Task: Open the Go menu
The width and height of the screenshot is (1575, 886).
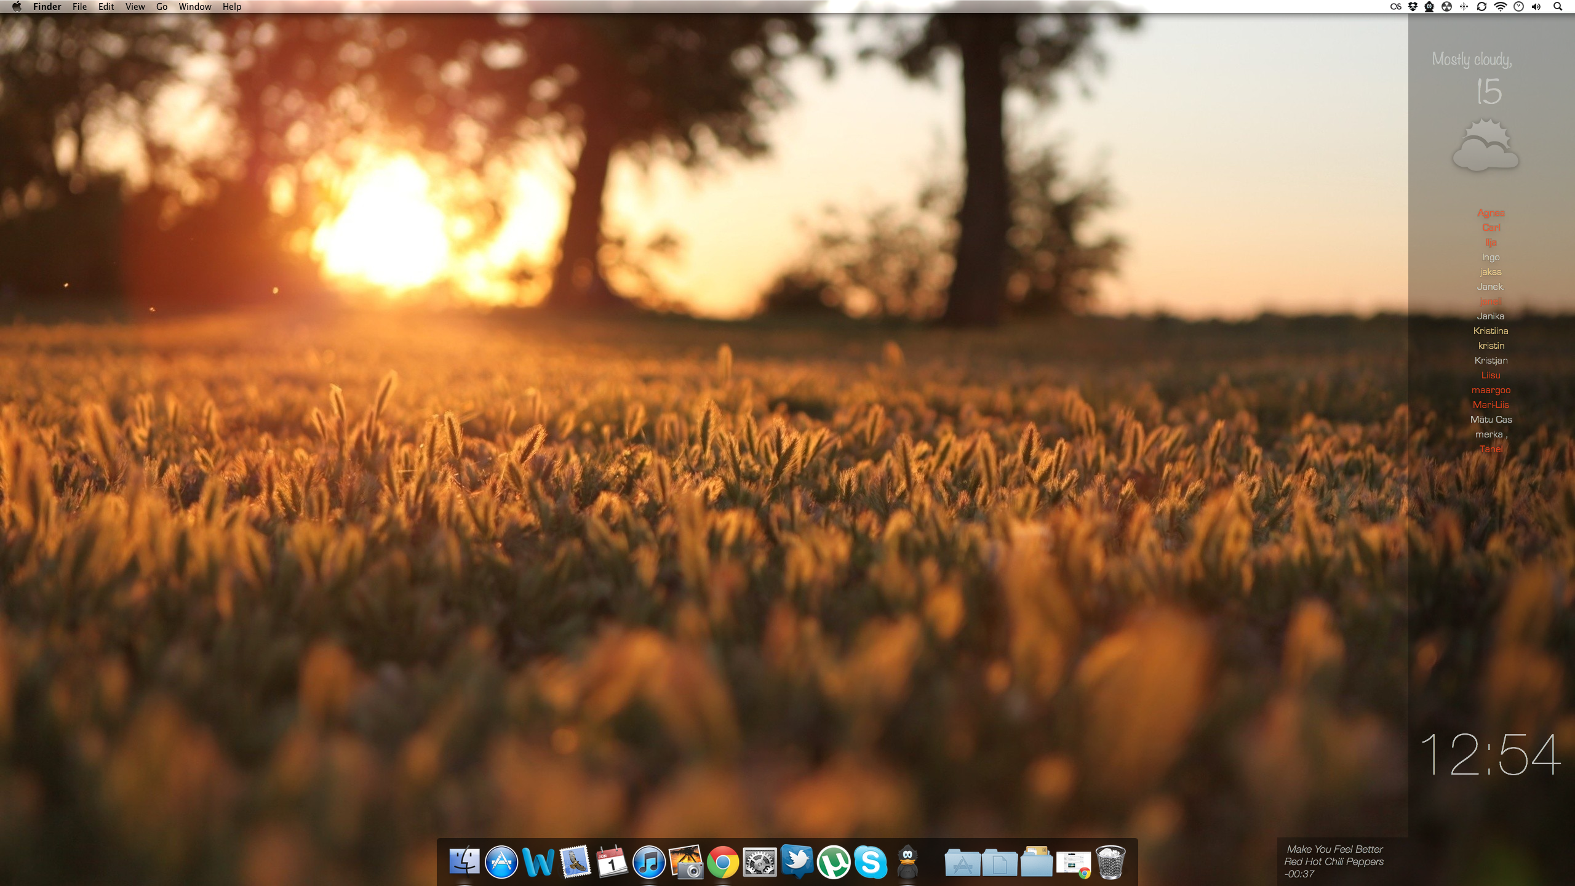Action: (x=162, y=7)
